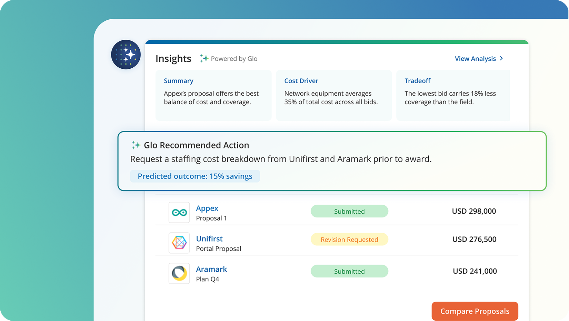Open the Glo AI sparkle avatar icon
The height and width of the screenshot is (321, 569).
126,55
